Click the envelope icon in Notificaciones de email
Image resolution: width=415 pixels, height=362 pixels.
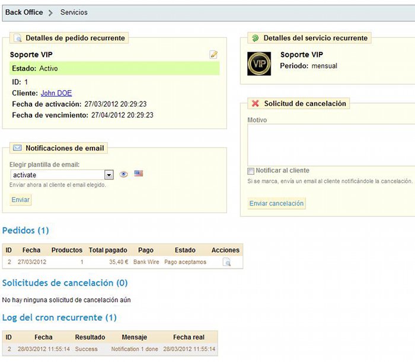tap(17, 148)
